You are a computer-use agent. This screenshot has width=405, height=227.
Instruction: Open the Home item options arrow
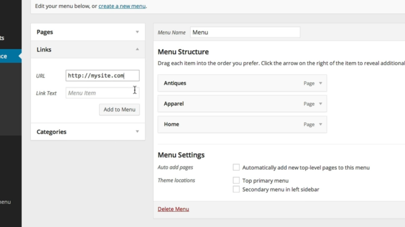coord(320,124)
